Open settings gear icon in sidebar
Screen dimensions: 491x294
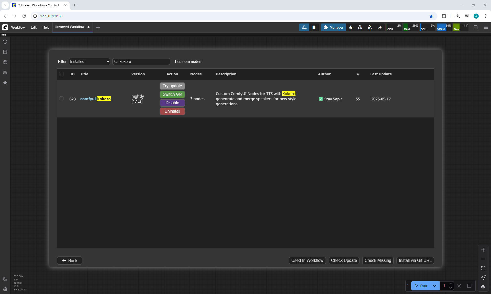coord(5,289)
